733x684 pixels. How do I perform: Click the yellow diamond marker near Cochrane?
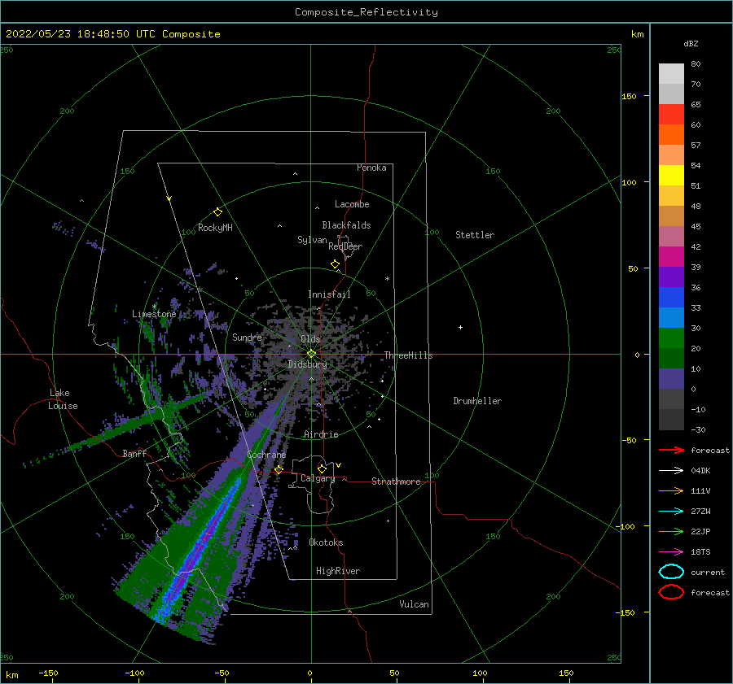(x=279, y=469)
